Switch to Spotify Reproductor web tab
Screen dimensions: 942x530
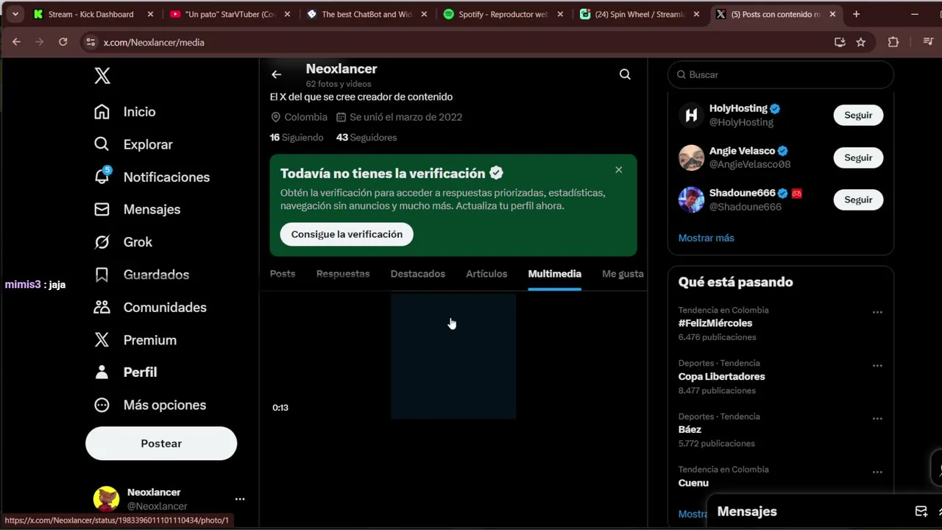coord(503,14)
